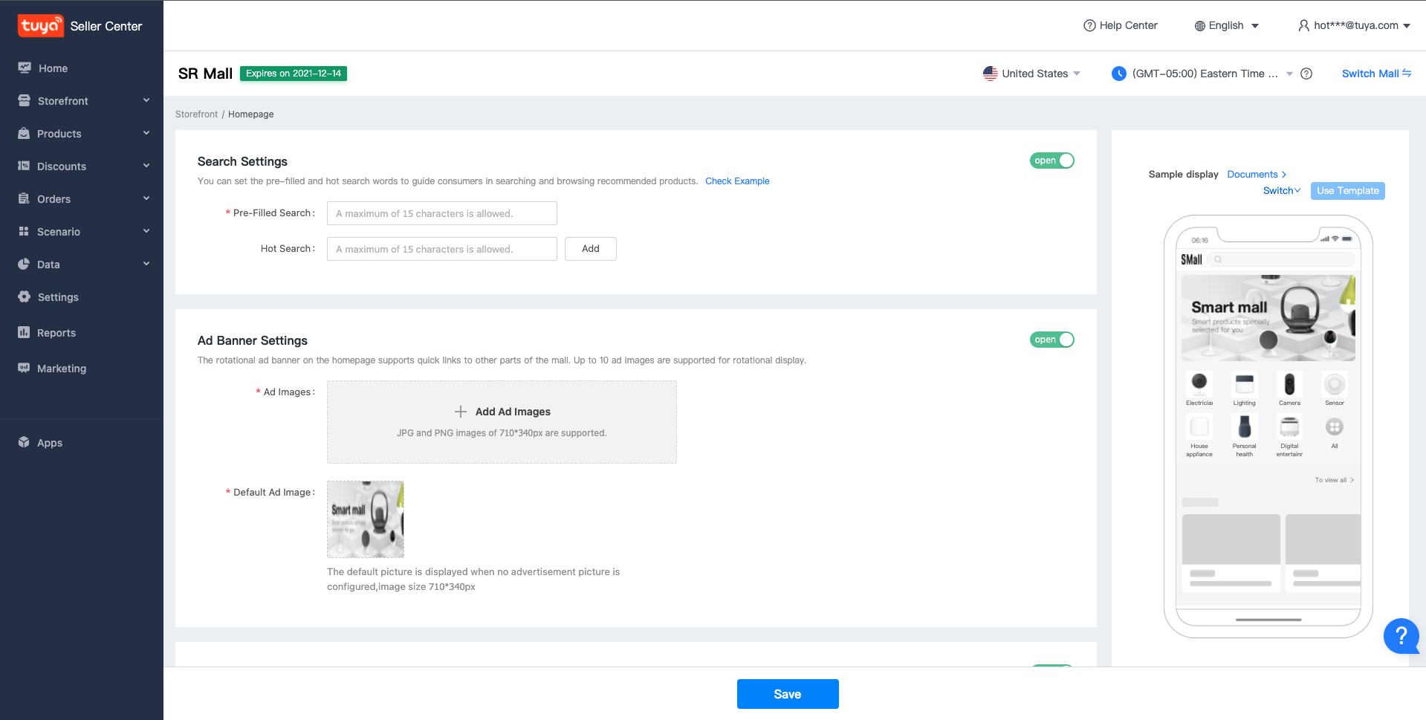Open the Check Example link

point(737,181)
